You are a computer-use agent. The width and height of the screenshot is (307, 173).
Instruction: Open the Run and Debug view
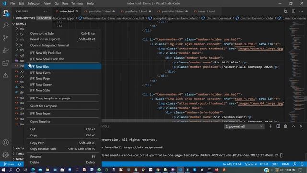coord(5,50)
